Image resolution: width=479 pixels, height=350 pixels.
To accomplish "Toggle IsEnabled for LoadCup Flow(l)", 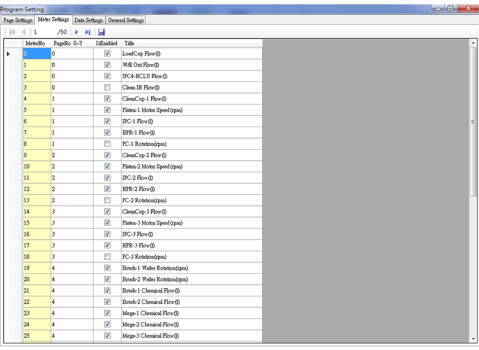I will click(x=107, y=54).
